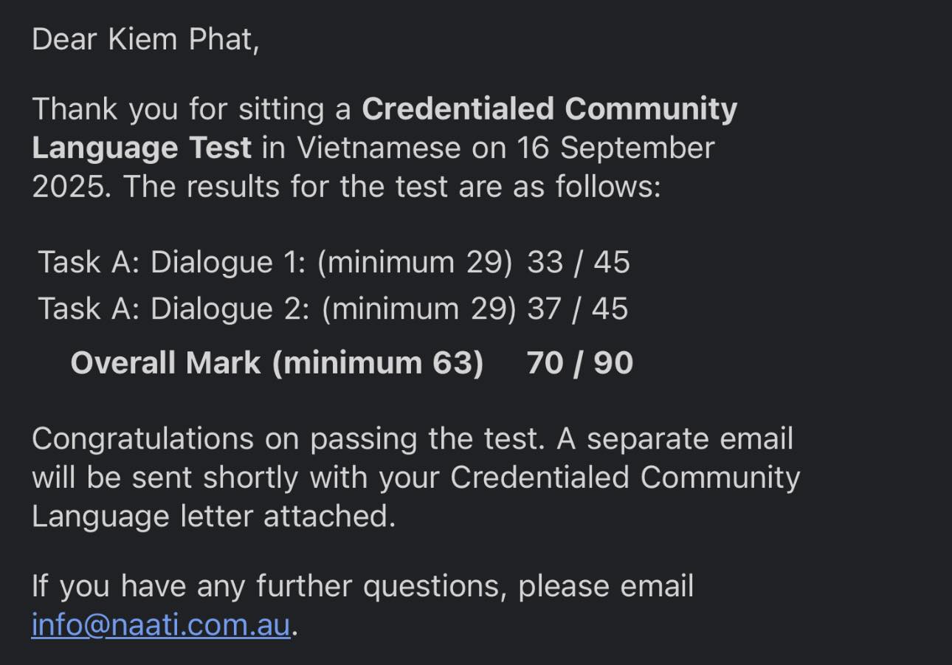The image size is (952, 665).
Task: Select the Dialogue 2 score "37 / 45"
Action: pos(577,309)
